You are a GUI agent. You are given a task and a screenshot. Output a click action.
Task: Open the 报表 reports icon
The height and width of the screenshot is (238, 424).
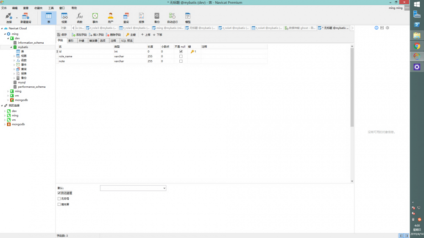pos(142,18)
